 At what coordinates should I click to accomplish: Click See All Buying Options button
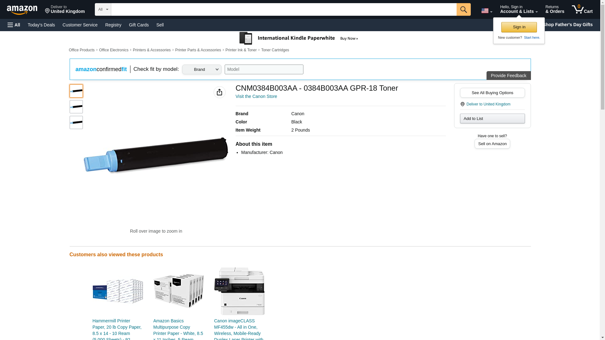click(x=492, y=93)
